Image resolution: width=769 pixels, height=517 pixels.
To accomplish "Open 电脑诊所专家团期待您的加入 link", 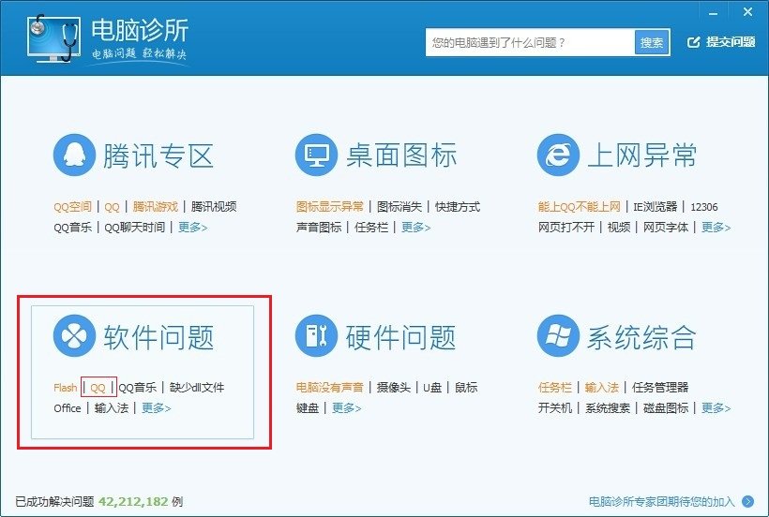I will click(x=661, y=501).
